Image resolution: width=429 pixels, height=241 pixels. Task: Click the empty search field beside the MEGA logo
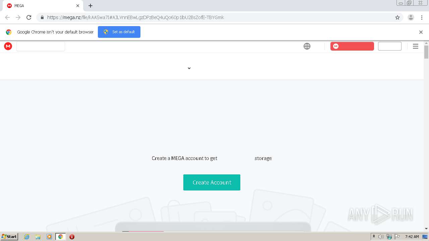click(x=41, y=46)
